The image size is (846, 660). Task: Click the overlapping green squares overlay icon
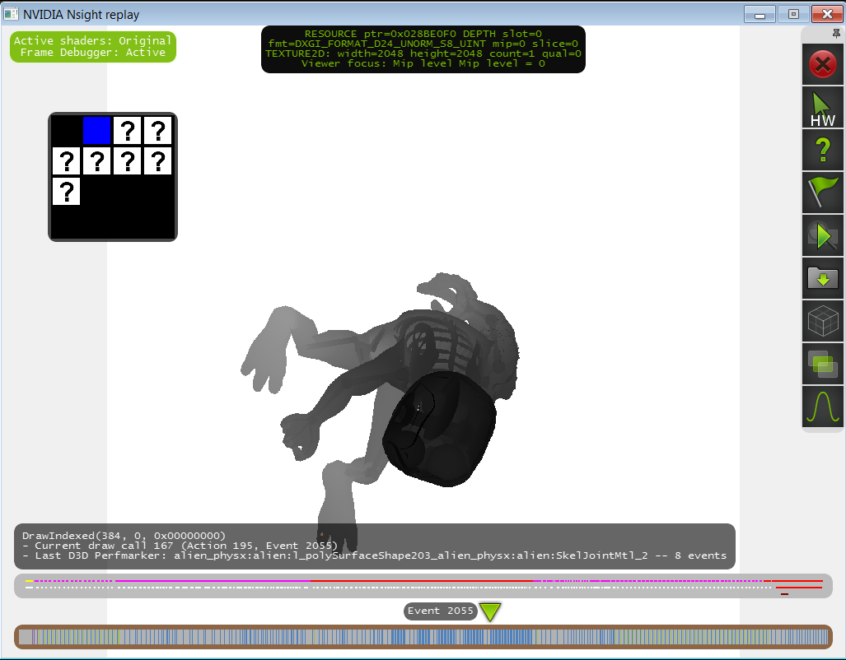click(822, 364)
